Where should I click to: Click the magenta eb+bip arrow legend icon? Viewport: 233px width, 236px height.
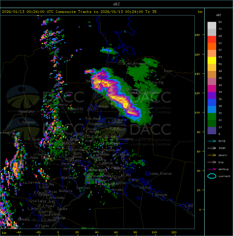coord(212,169)
